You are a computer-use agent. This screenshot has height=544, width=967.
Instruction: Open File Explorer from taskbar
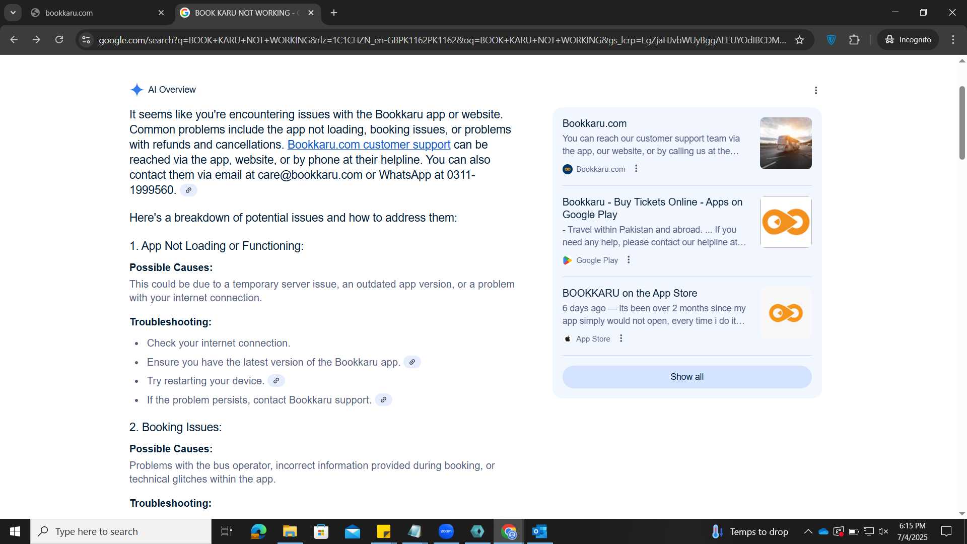click(x=290, y=531)
